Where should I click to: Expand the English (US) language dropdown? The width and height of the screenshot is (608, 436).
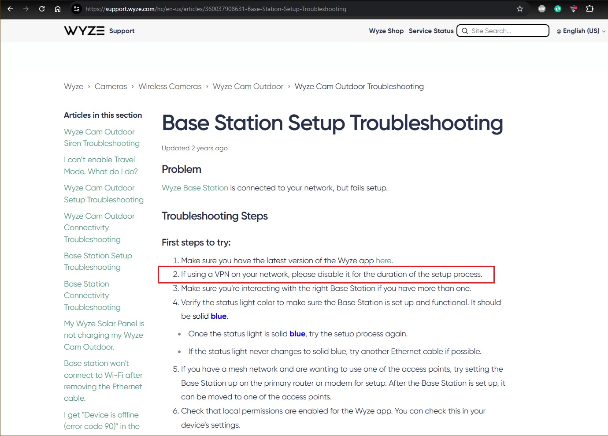point(581,31)
